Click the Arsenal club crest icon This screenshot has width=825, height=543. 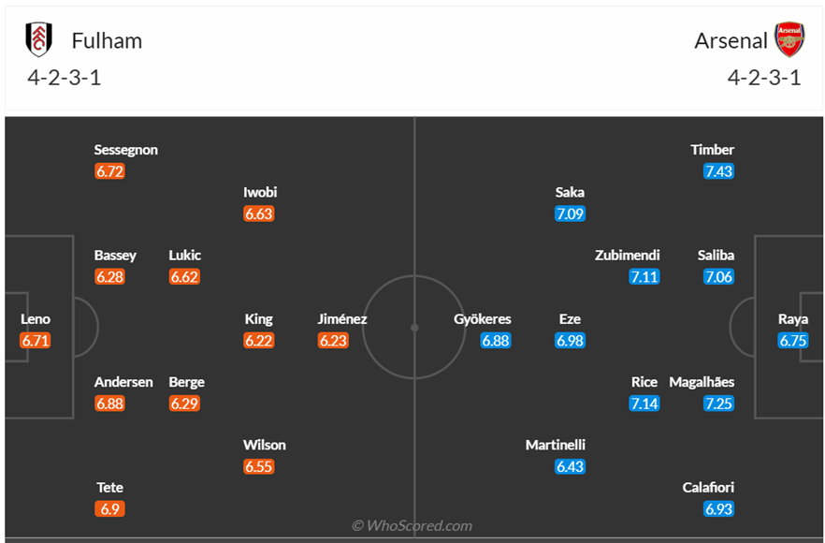[789, 40]
